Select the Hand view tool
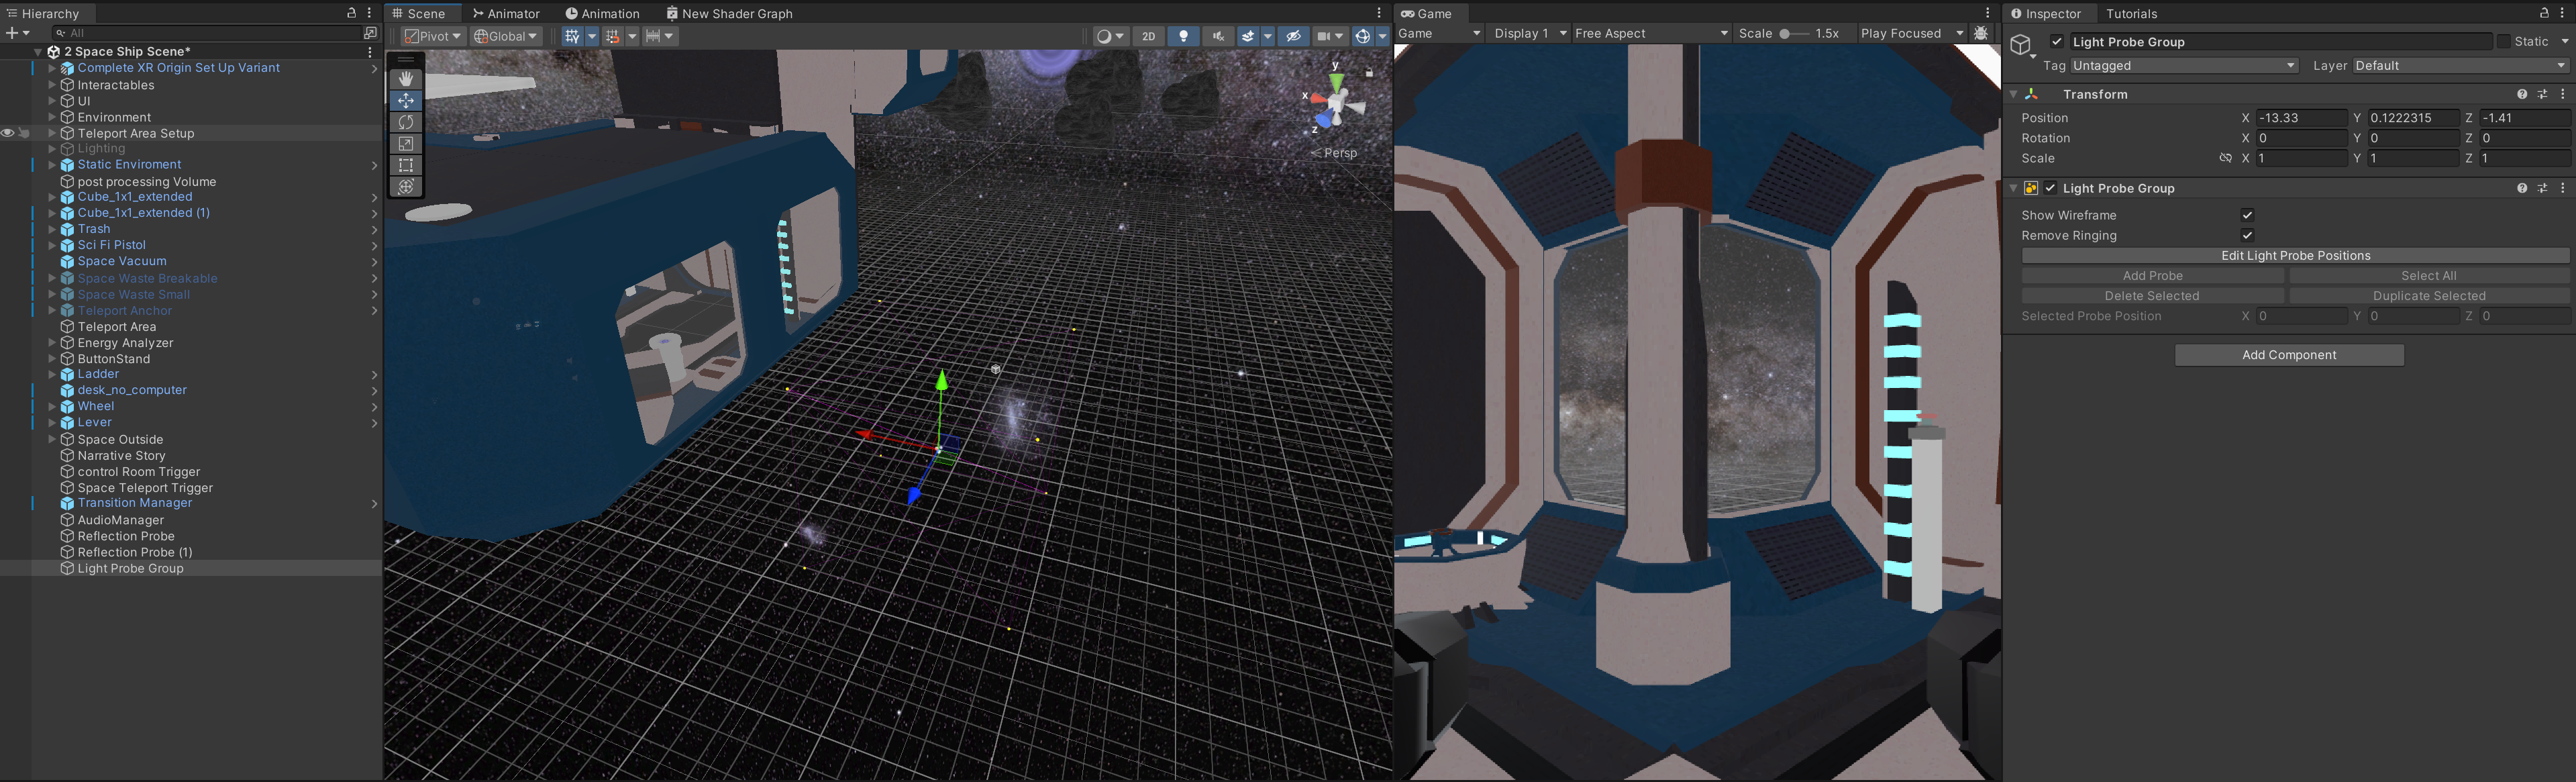The image size is (2576, 782). (405, 79)
